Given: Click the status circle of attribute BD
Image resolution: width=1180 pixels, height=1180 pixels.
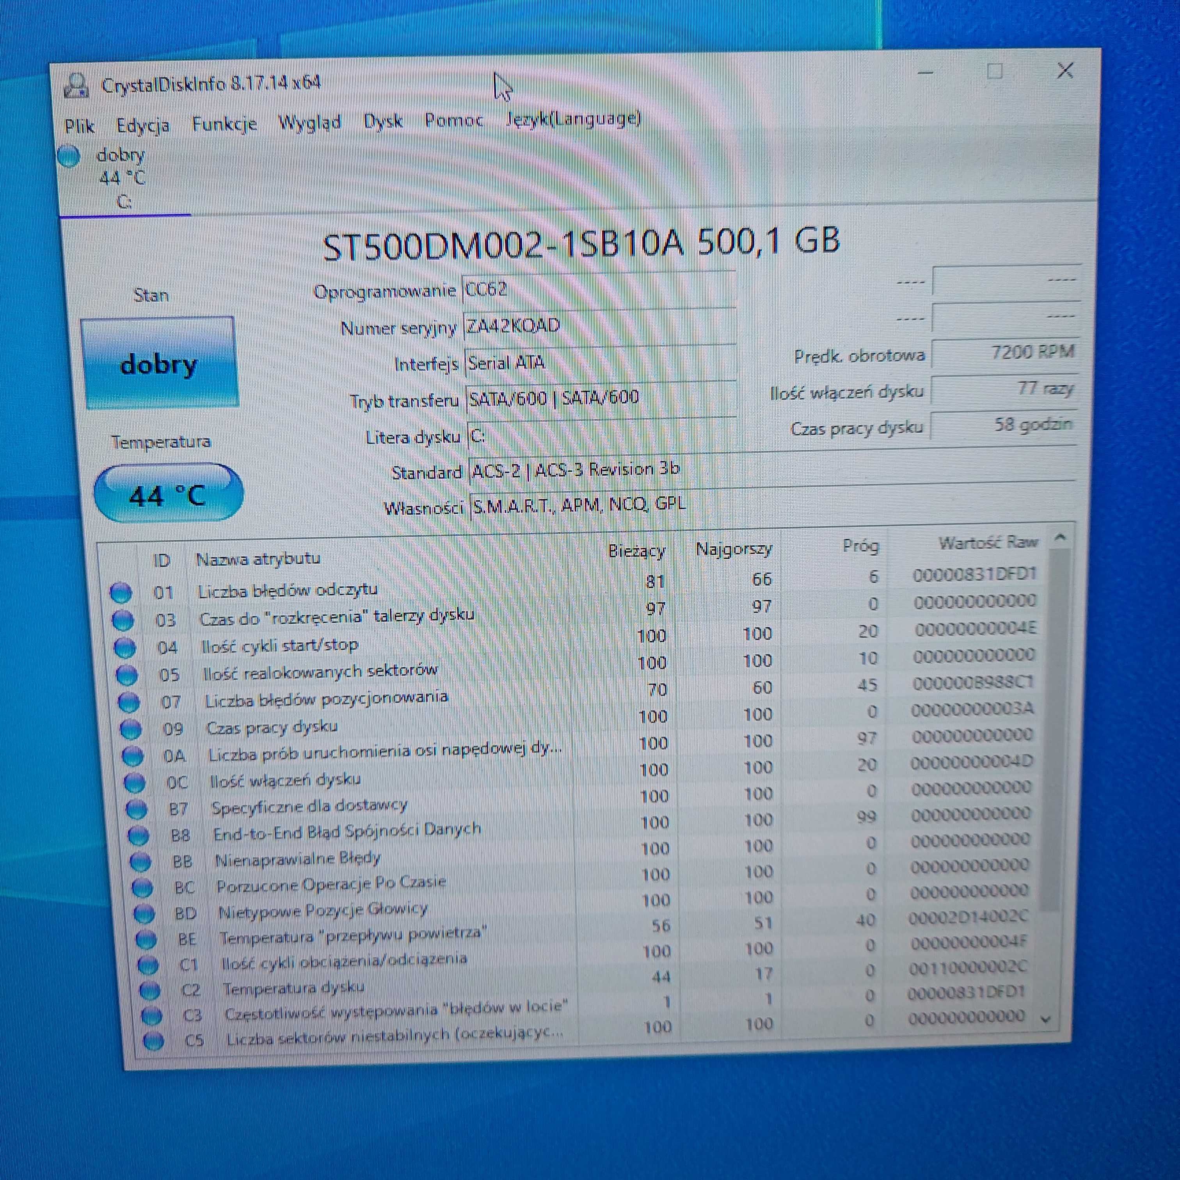Looking at the screenshot, I should tap(144, 914).
